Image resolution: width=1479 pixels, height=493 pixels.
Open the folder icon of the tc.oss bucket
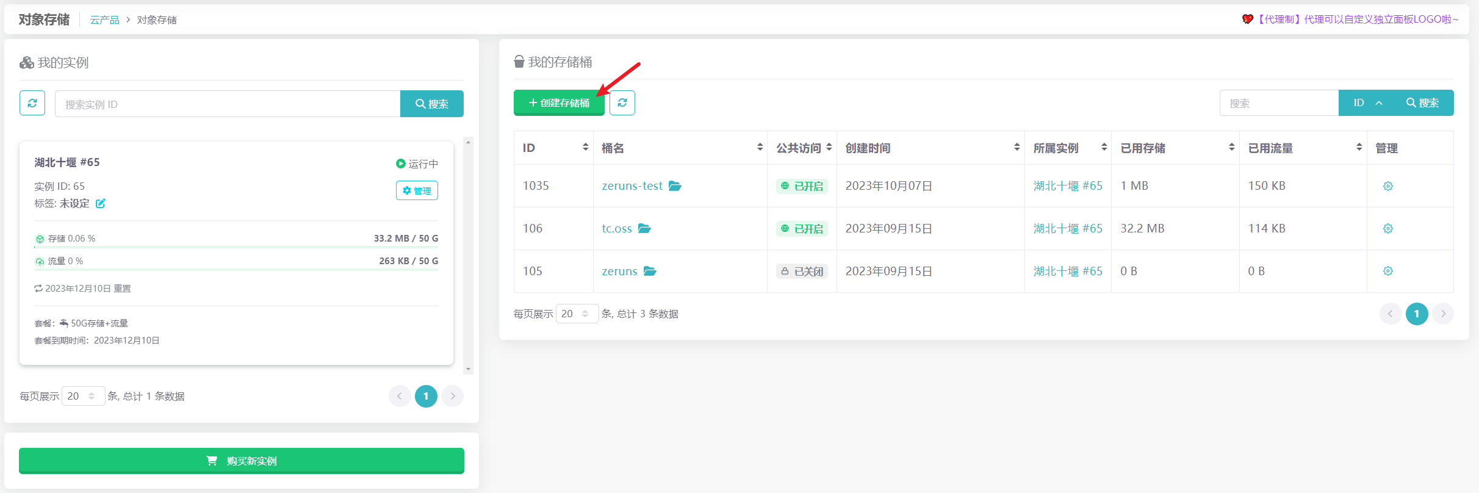click(x=644, y=228)
